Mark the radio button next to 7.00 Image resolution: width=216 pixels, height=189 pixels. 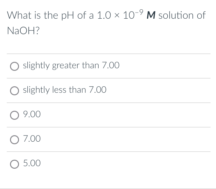(x=14, y=139)
